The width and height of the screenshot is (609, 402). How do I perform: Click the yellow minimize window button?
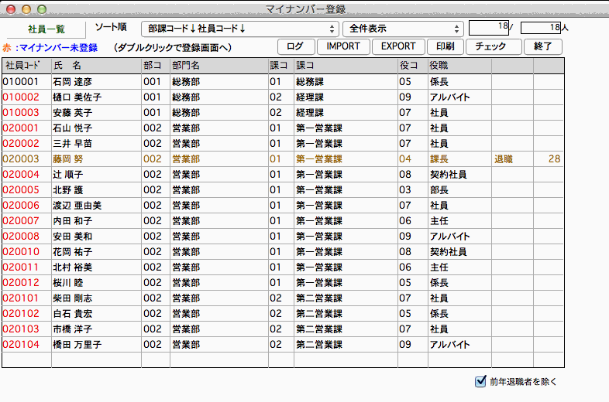click(26, 9)
